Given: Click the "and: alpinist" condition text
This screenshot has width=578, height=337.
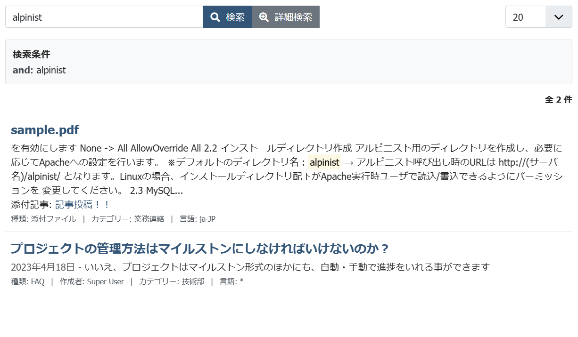Looking at the screenshot, I should pyautogui.click(x=39, y=70).
